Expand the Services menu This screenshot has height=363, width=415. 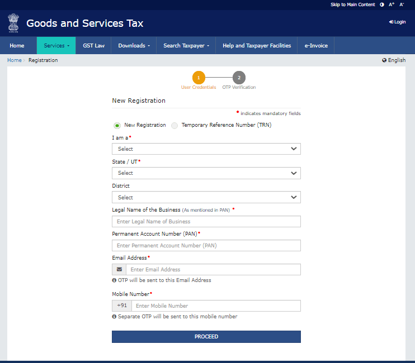(x=56, y=46)
